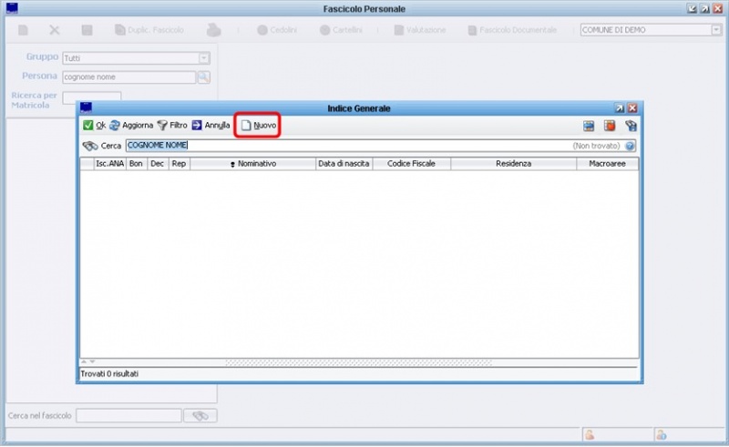Click the orange user icon in status bar
This screenshot has width=729, height=447.
click(590, 435)
